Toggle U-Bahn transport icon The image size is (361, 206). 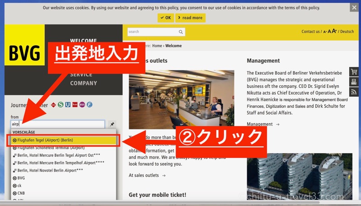(68, 105)
